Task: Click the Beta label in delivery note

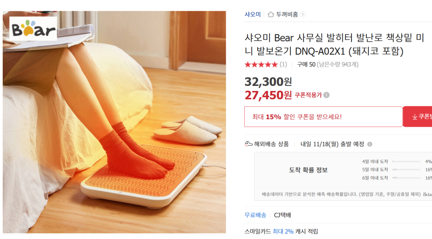Action: pos(427,194)
